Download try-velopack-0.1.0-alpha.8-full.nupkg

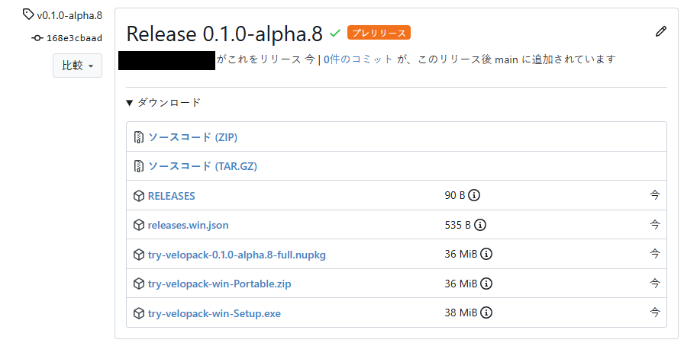click(237, 254)
